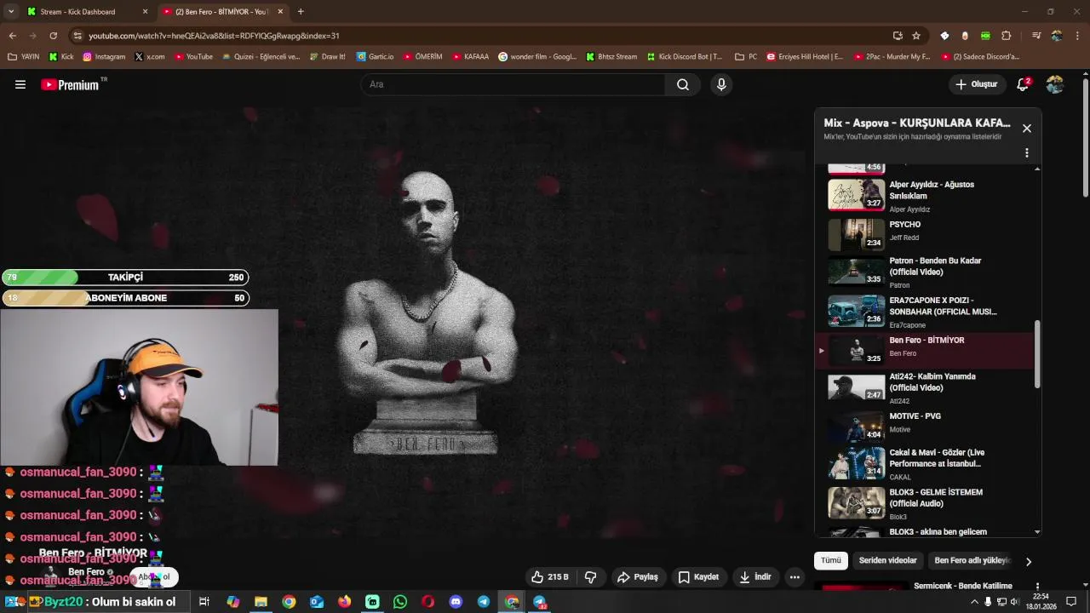Image resolution: width=1090 pixels, height=613 pixels.
Task: Open the tab search dropdown arrow
Action: coord(10,12)
